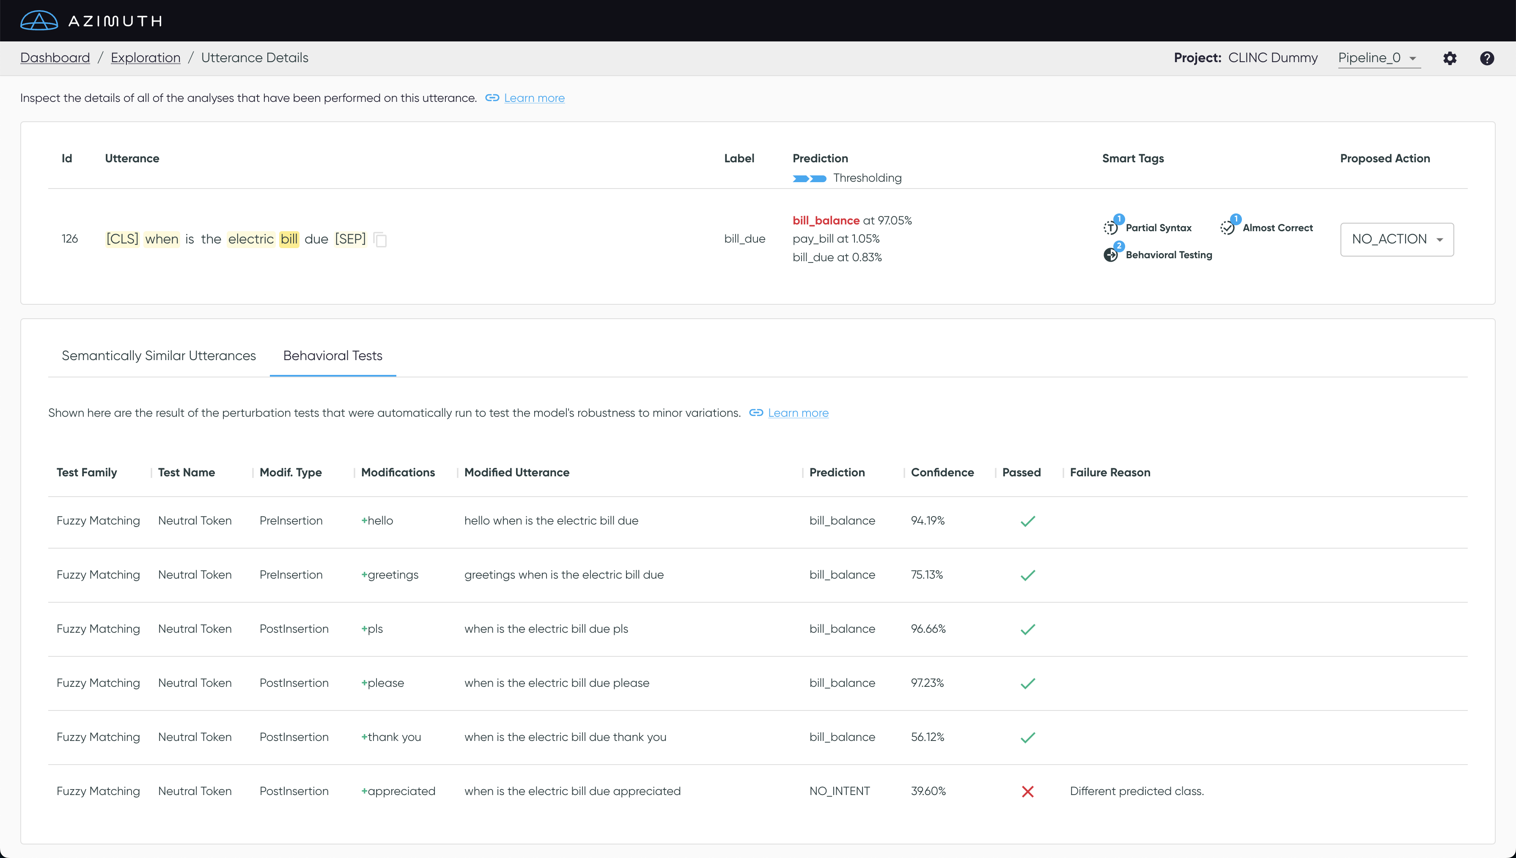Click the '+thank you' modification cell
Screen dimensions: 1516x858
click(391, 737)
